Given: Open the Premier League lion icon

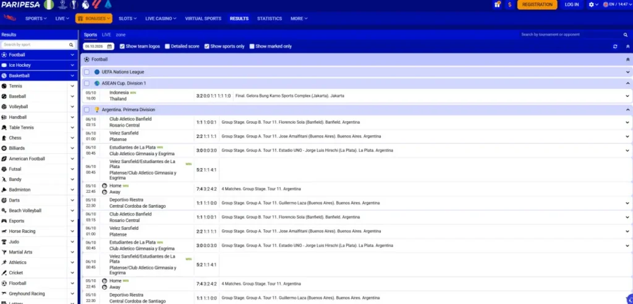Looking at the screenshot, I should coord(85,4).
